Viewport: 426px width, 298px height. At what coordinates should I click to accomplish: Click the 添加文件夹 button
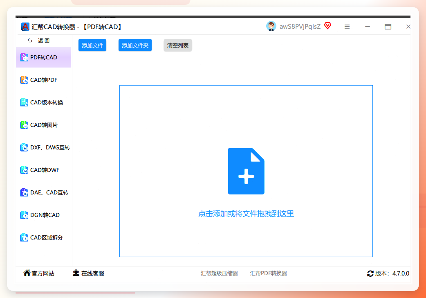pos(135,45)
